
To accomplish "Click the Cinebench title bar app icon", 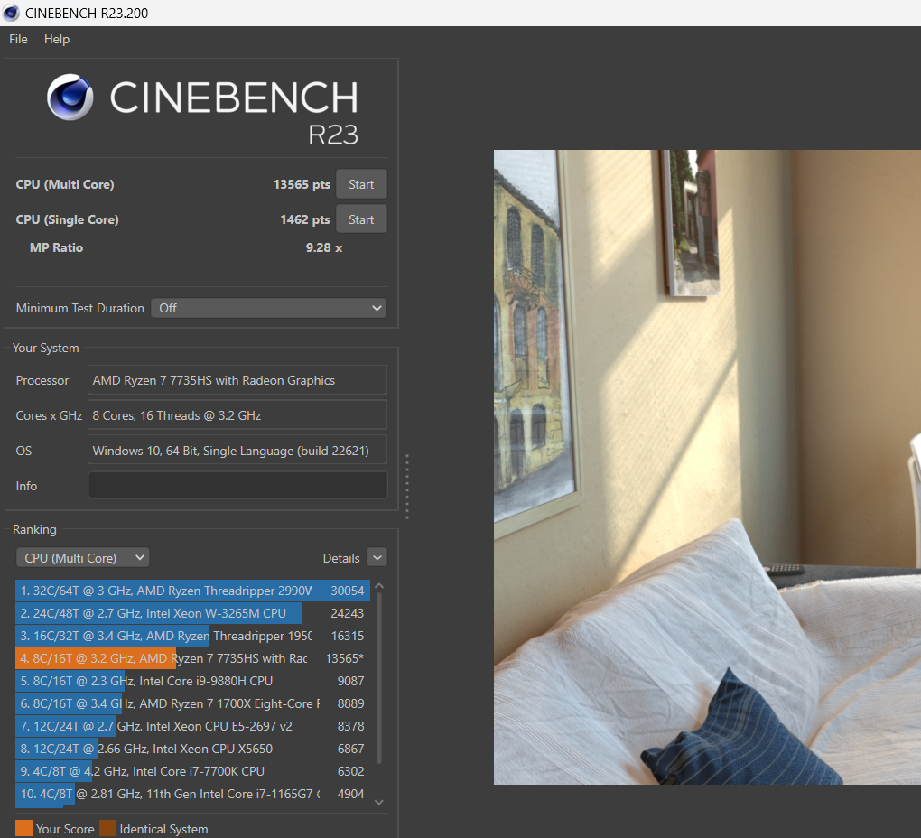I will pos(11,13).
